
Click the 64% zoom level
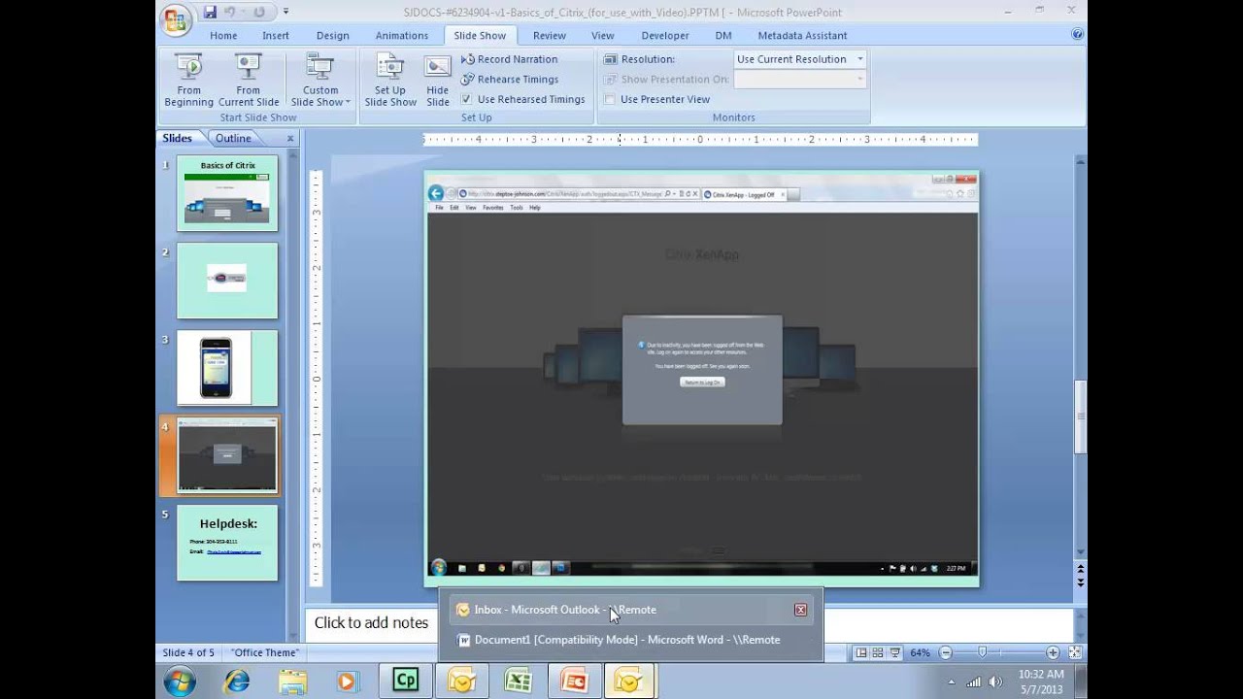pos(920,652)
